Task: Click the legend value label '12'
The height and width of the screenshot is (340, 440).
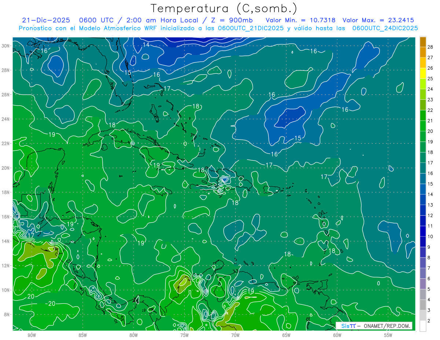Action: pos(430,215)
